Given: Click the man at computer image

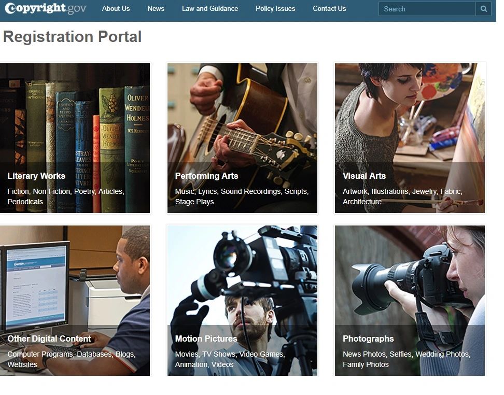Looking at the screenshot, I should (75, 275).
